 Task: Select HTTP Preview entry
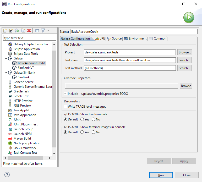click(23, 101)
